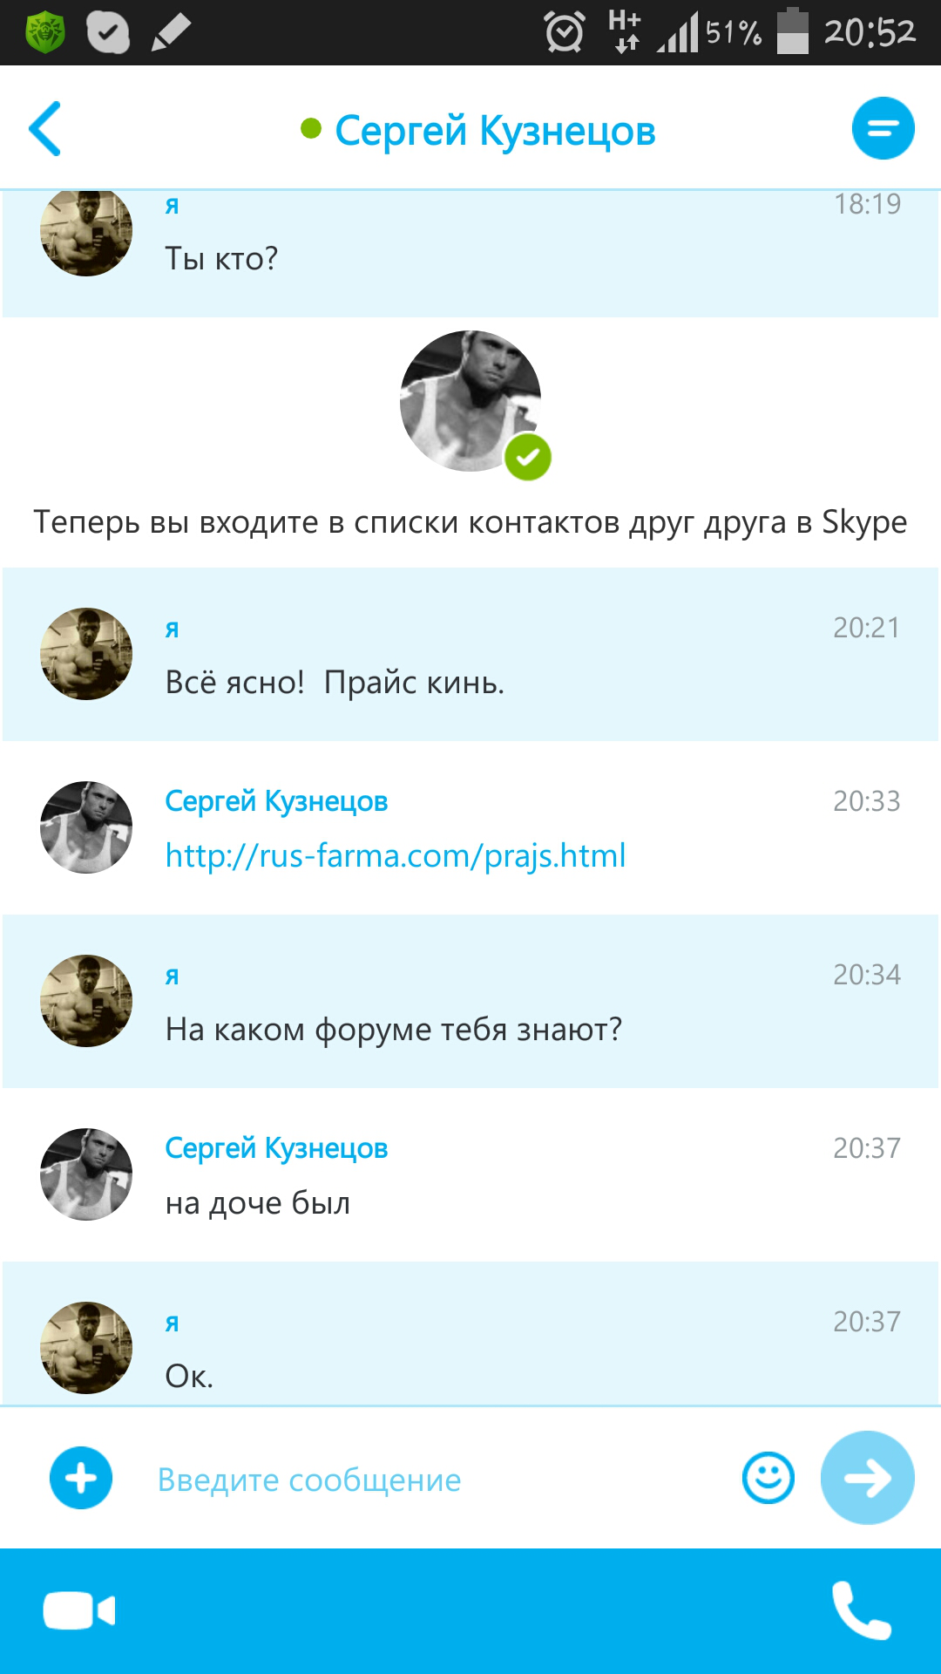
Task: Tap the "Ок." message bubble
Action: coord(189,1377)
